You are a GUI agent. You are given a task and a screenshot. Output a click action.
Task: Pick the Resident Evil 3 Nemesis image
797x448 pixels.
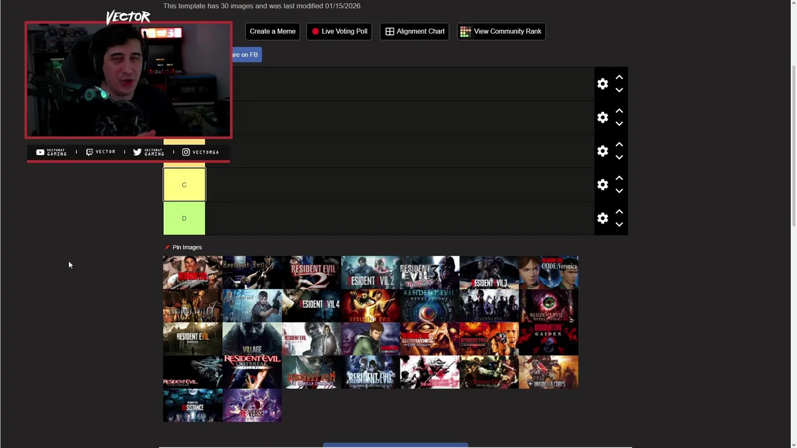point(430,273)
